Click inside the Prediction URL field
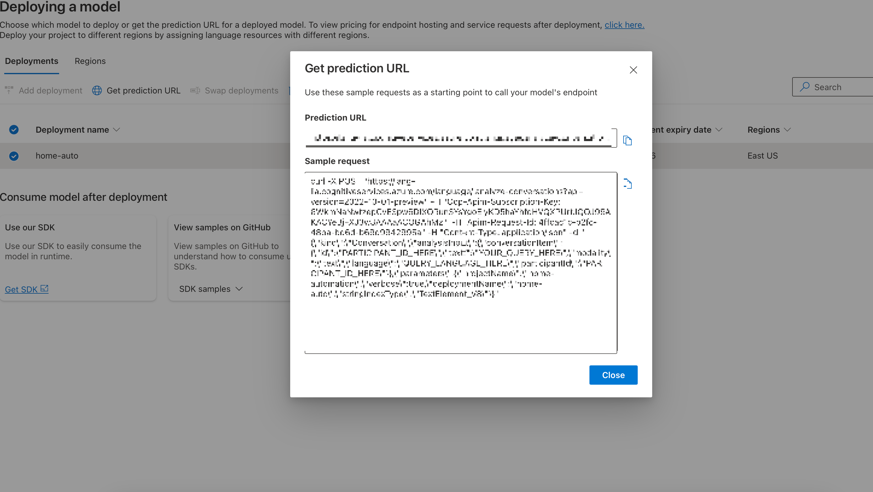This screenshot has width=873, height=492. coord(460,138)
